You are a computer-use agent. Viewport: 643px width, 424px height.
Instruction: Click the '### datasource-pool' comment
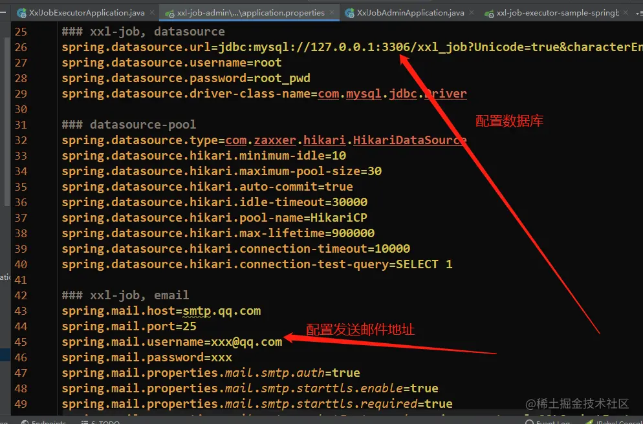point(129,125)
